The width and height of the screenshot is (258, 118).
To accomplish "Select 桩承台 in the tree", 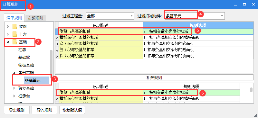I will click(24, 96).
